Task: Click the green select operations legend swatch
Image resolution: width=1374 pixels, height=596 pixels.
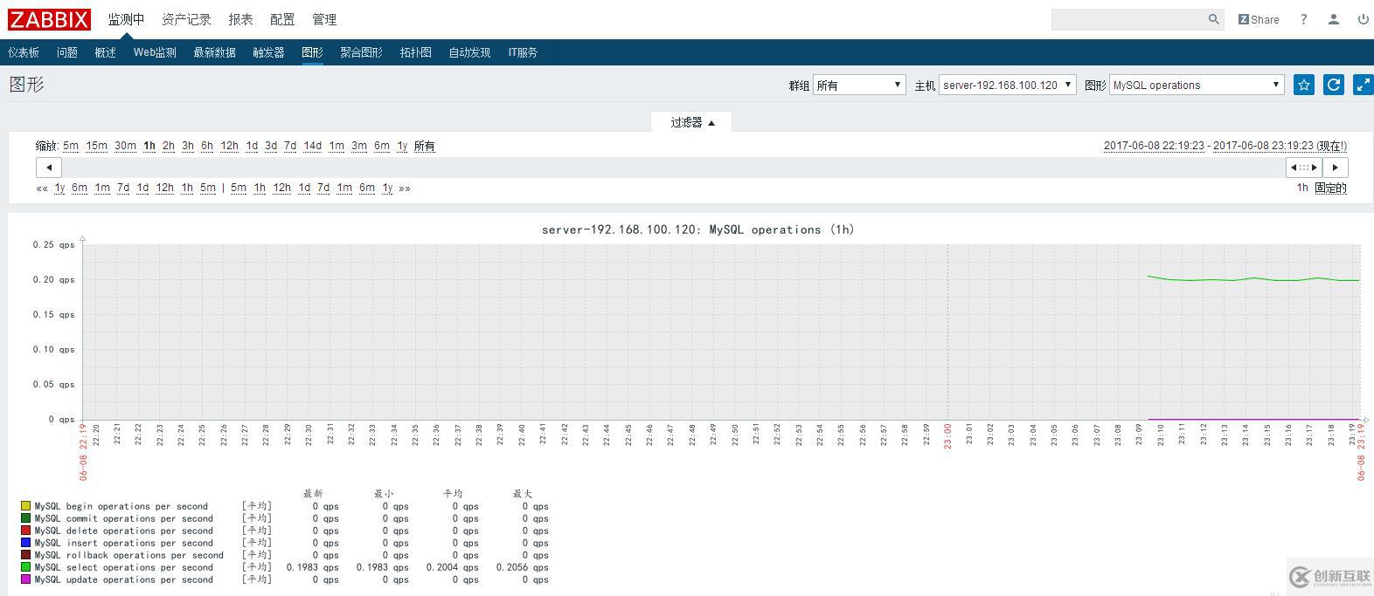Action: pos(26,567)
